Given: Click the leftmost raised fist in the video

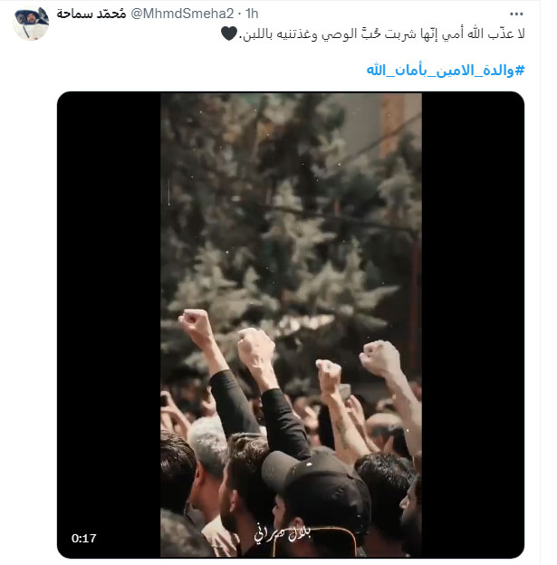Looking at the screenshot, I should pos(197,323).
